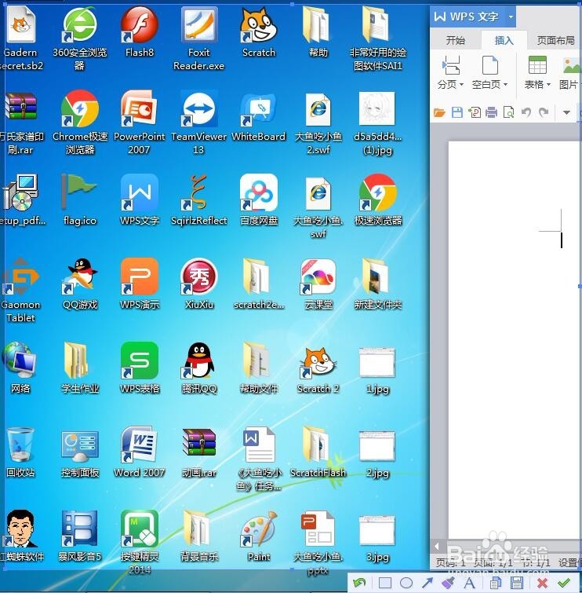This screenshot has width=582, height=593.
Task: Click the 表格 table icon
Action: [x=537, y=64]
